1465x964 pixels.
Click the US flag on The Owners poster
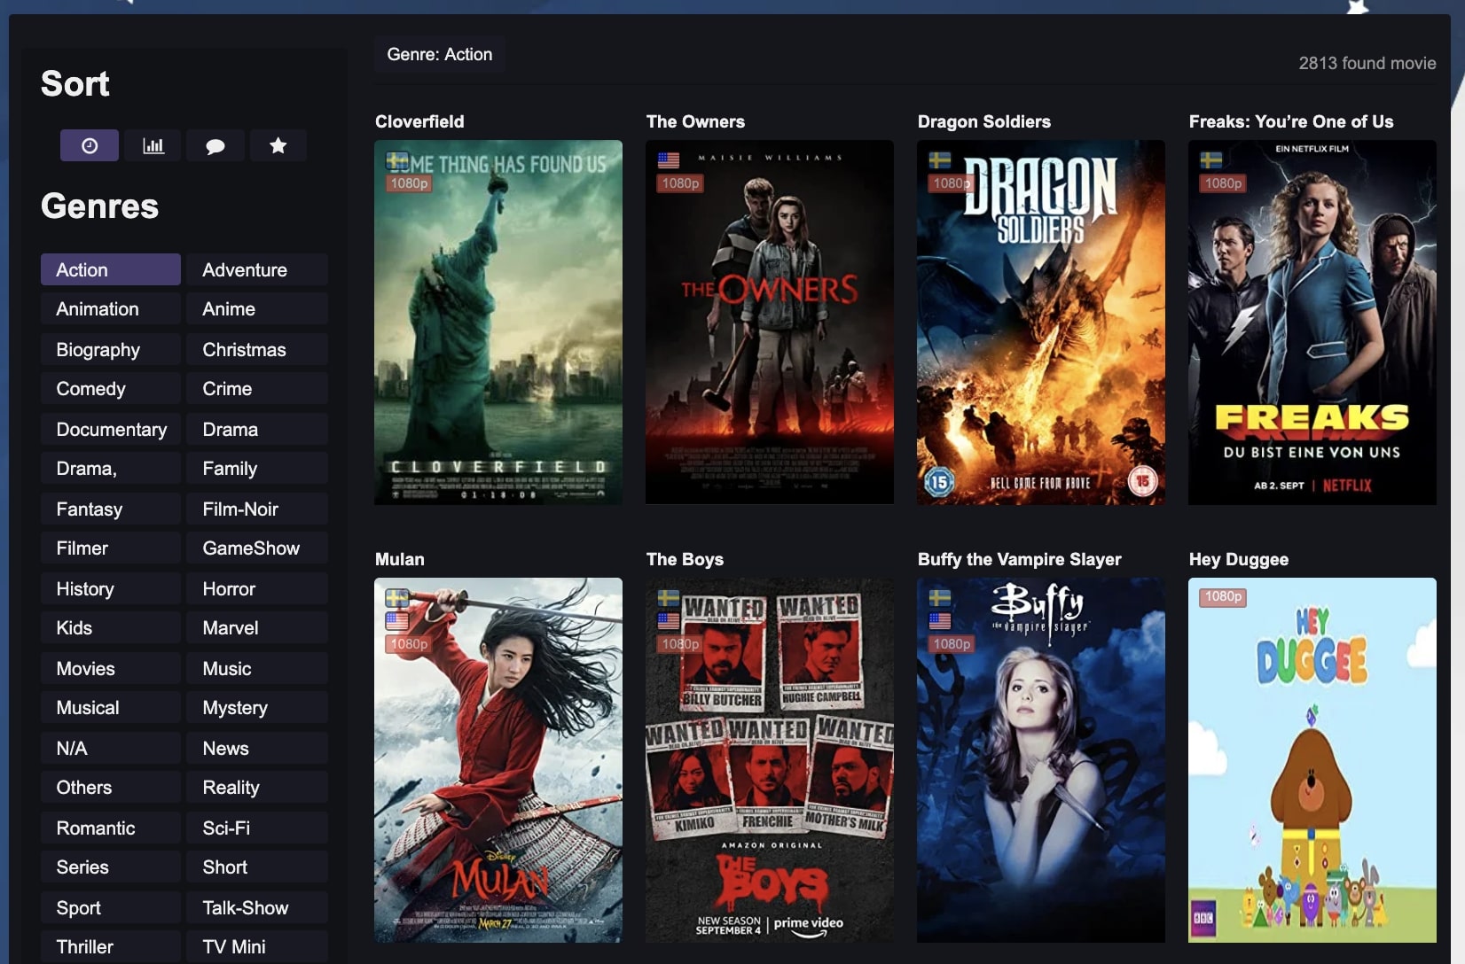coord(669,160)
